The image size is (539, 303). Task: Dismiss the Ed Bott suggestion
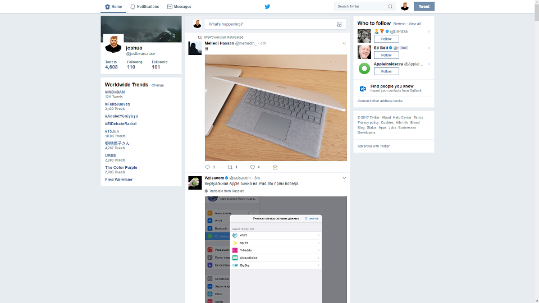pos(428,48)
